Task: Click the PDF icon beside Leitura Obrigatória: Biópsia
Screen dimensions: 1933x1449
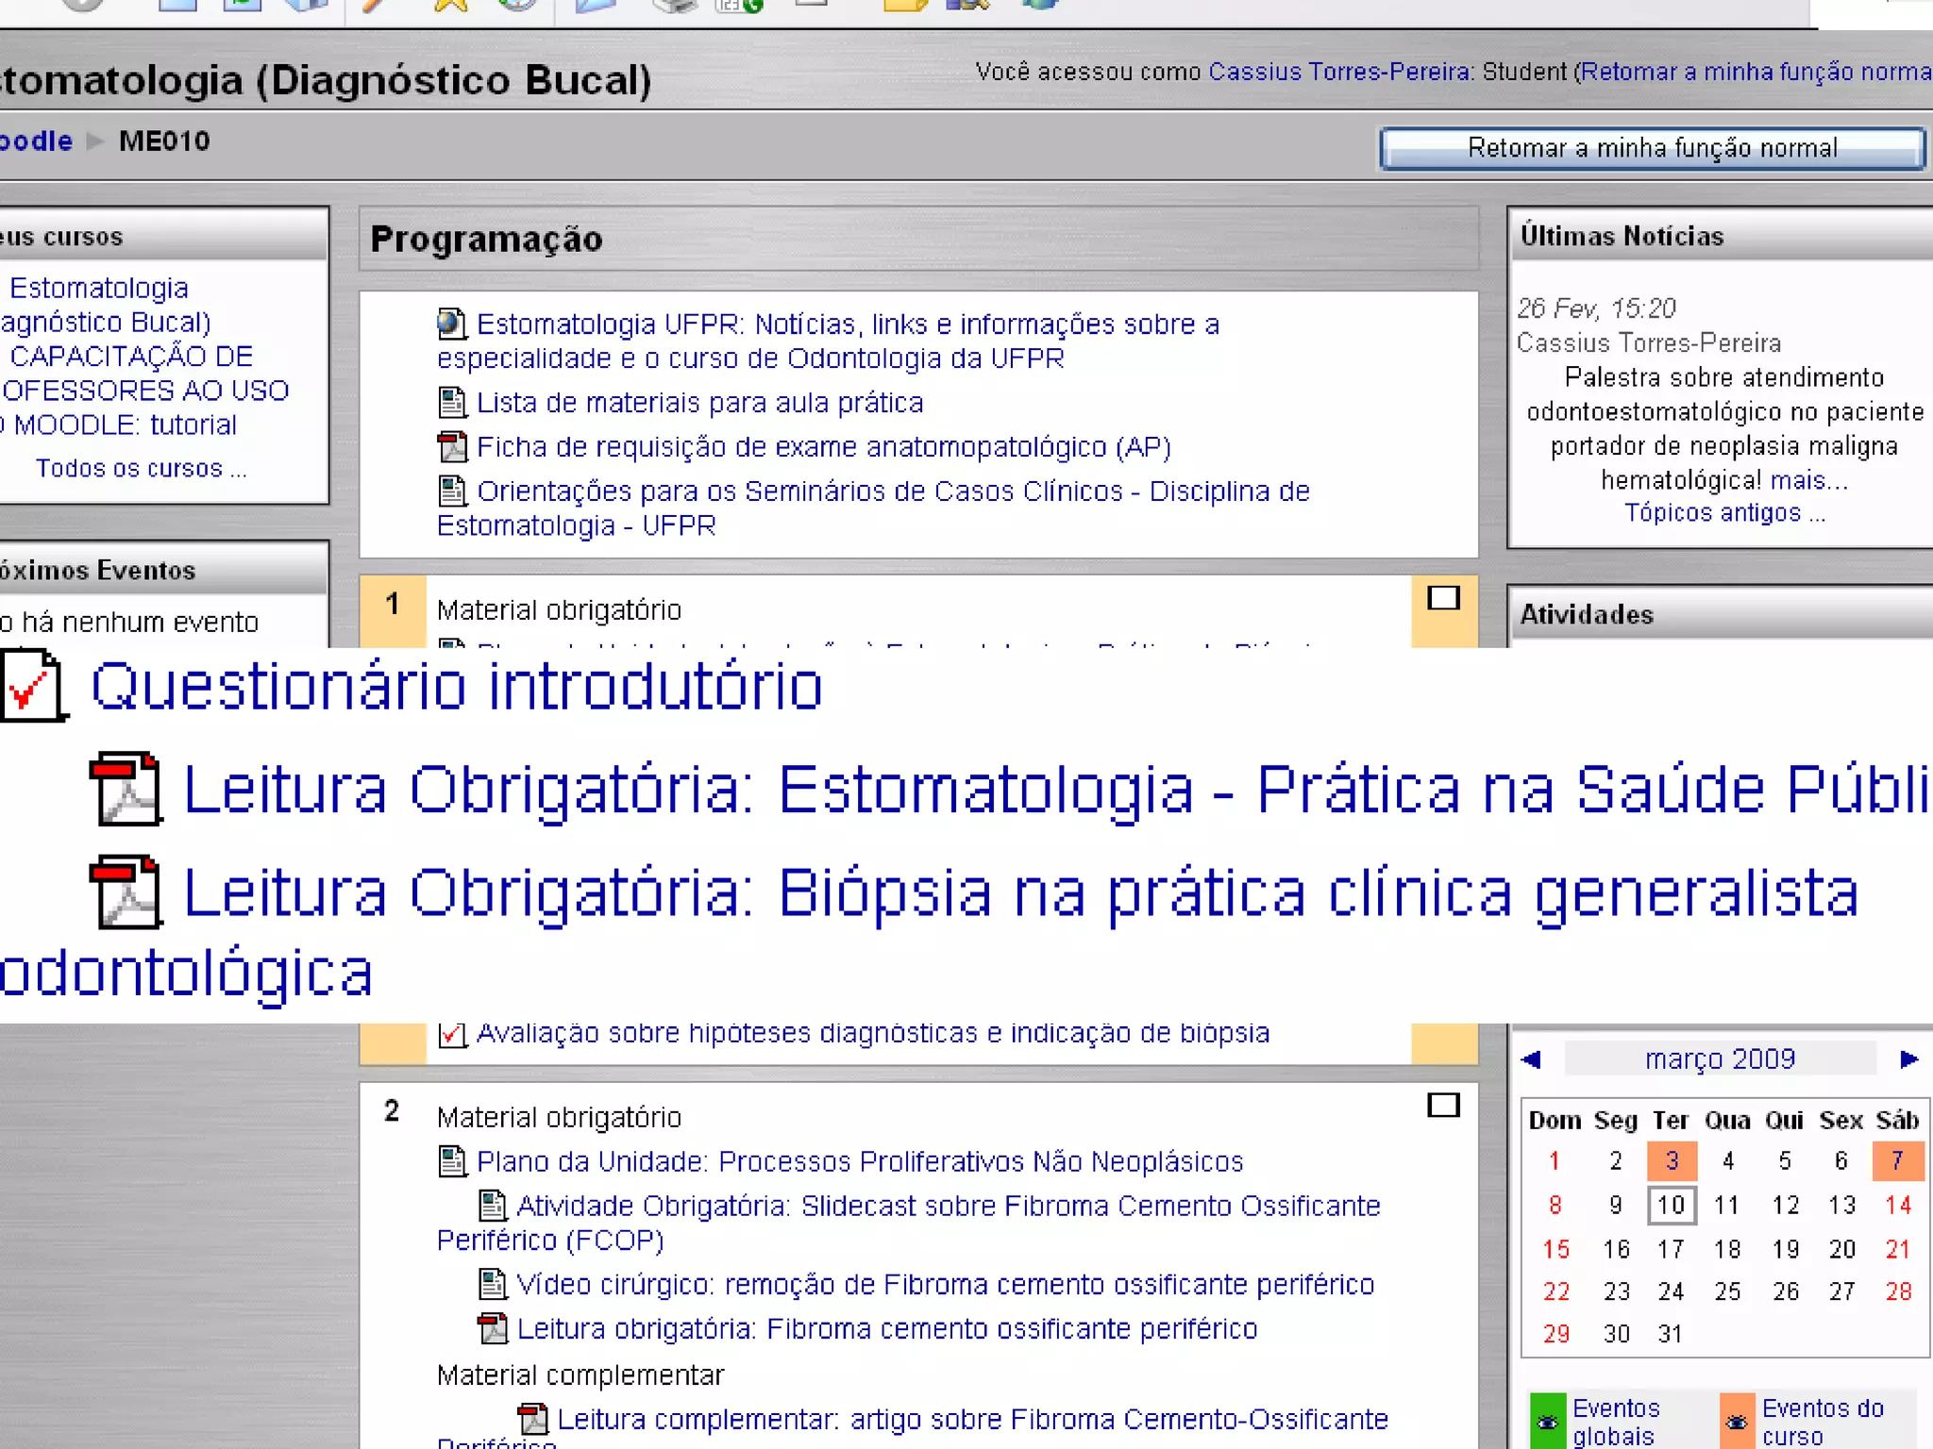Action: 126,892
